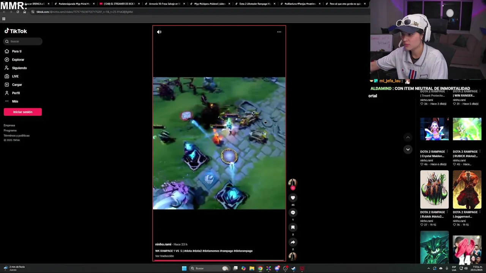Open the teal monster face thumbnail
Image resolution: width=486 pixels, height=273 pixels.
tap(434, 247)
